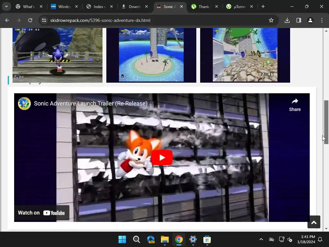Screen dimensions: 329x247
Task: Click the back-to-top arrow button
Action: click(x=314, y=222)
